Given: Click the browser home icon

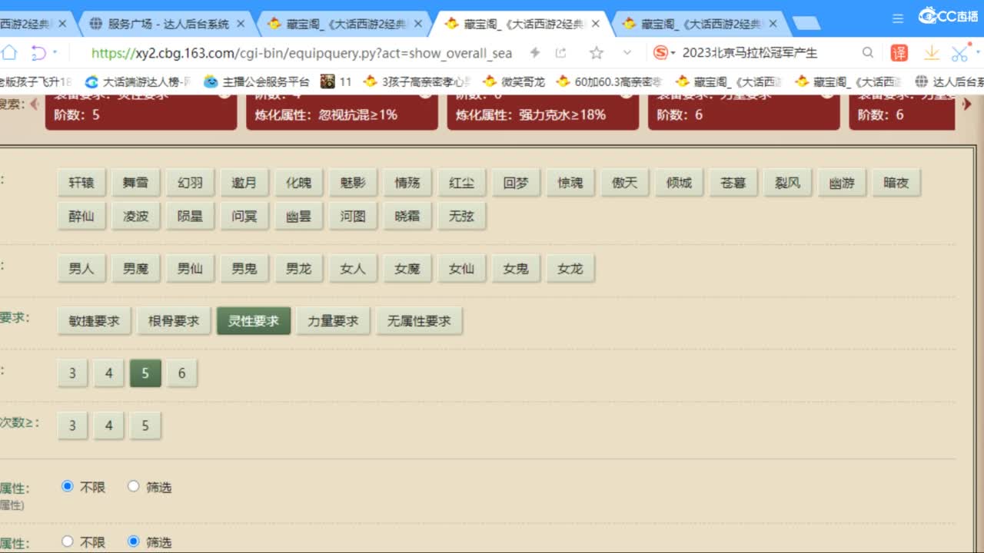Looking at the screenshot, I should (8, 52).
